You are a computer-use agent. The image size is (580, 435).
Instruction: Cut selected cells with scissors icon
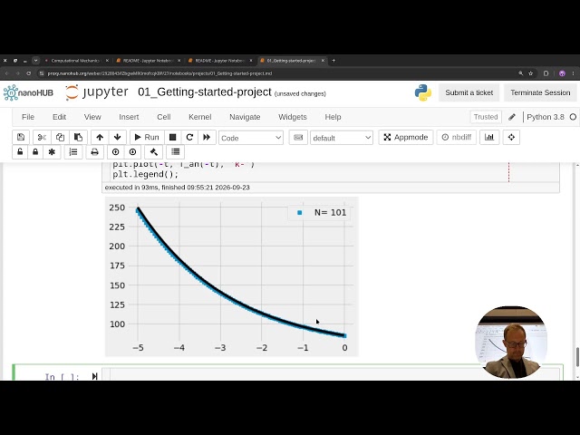coord(42,137)
